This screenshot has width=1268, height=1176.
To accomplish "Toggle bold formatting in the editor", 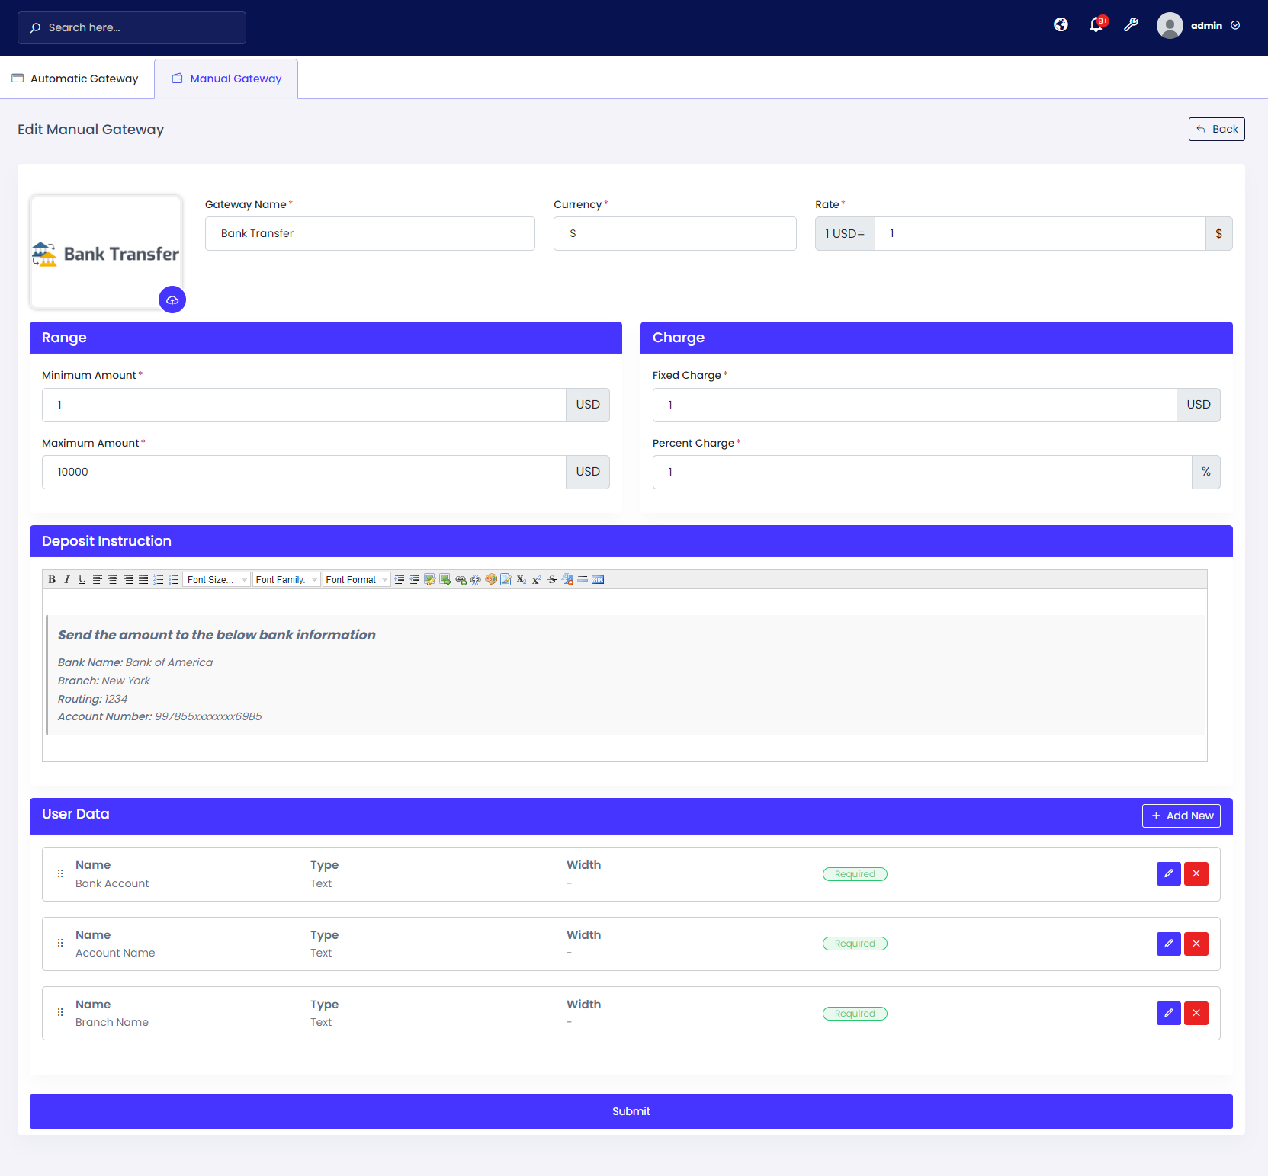I will [x=52, y=579].
